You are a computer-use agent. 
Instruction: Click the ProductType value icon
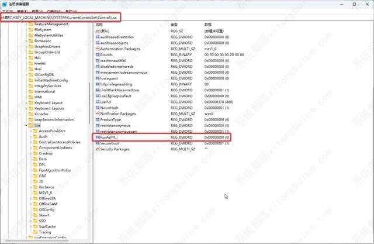tap(98, 119)
